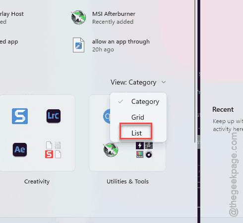Click the Recent heading in side panel
This screenshot has height=223, width=243.
click(223, 109)
